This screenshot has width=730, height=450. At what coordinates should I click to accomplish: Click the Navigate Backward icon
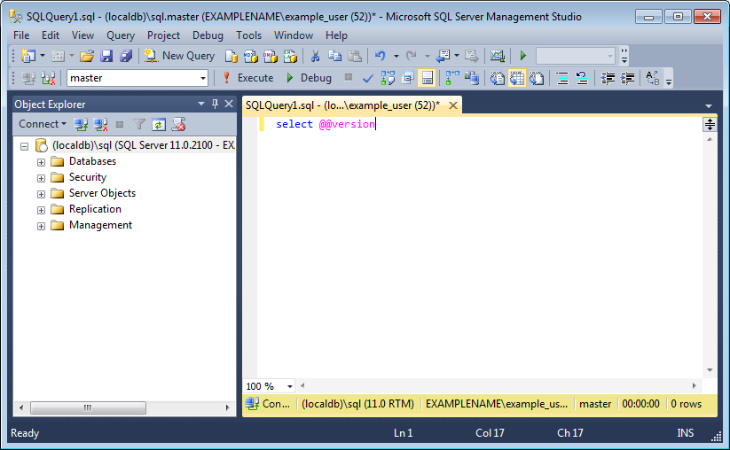click(x=443, y=57)
